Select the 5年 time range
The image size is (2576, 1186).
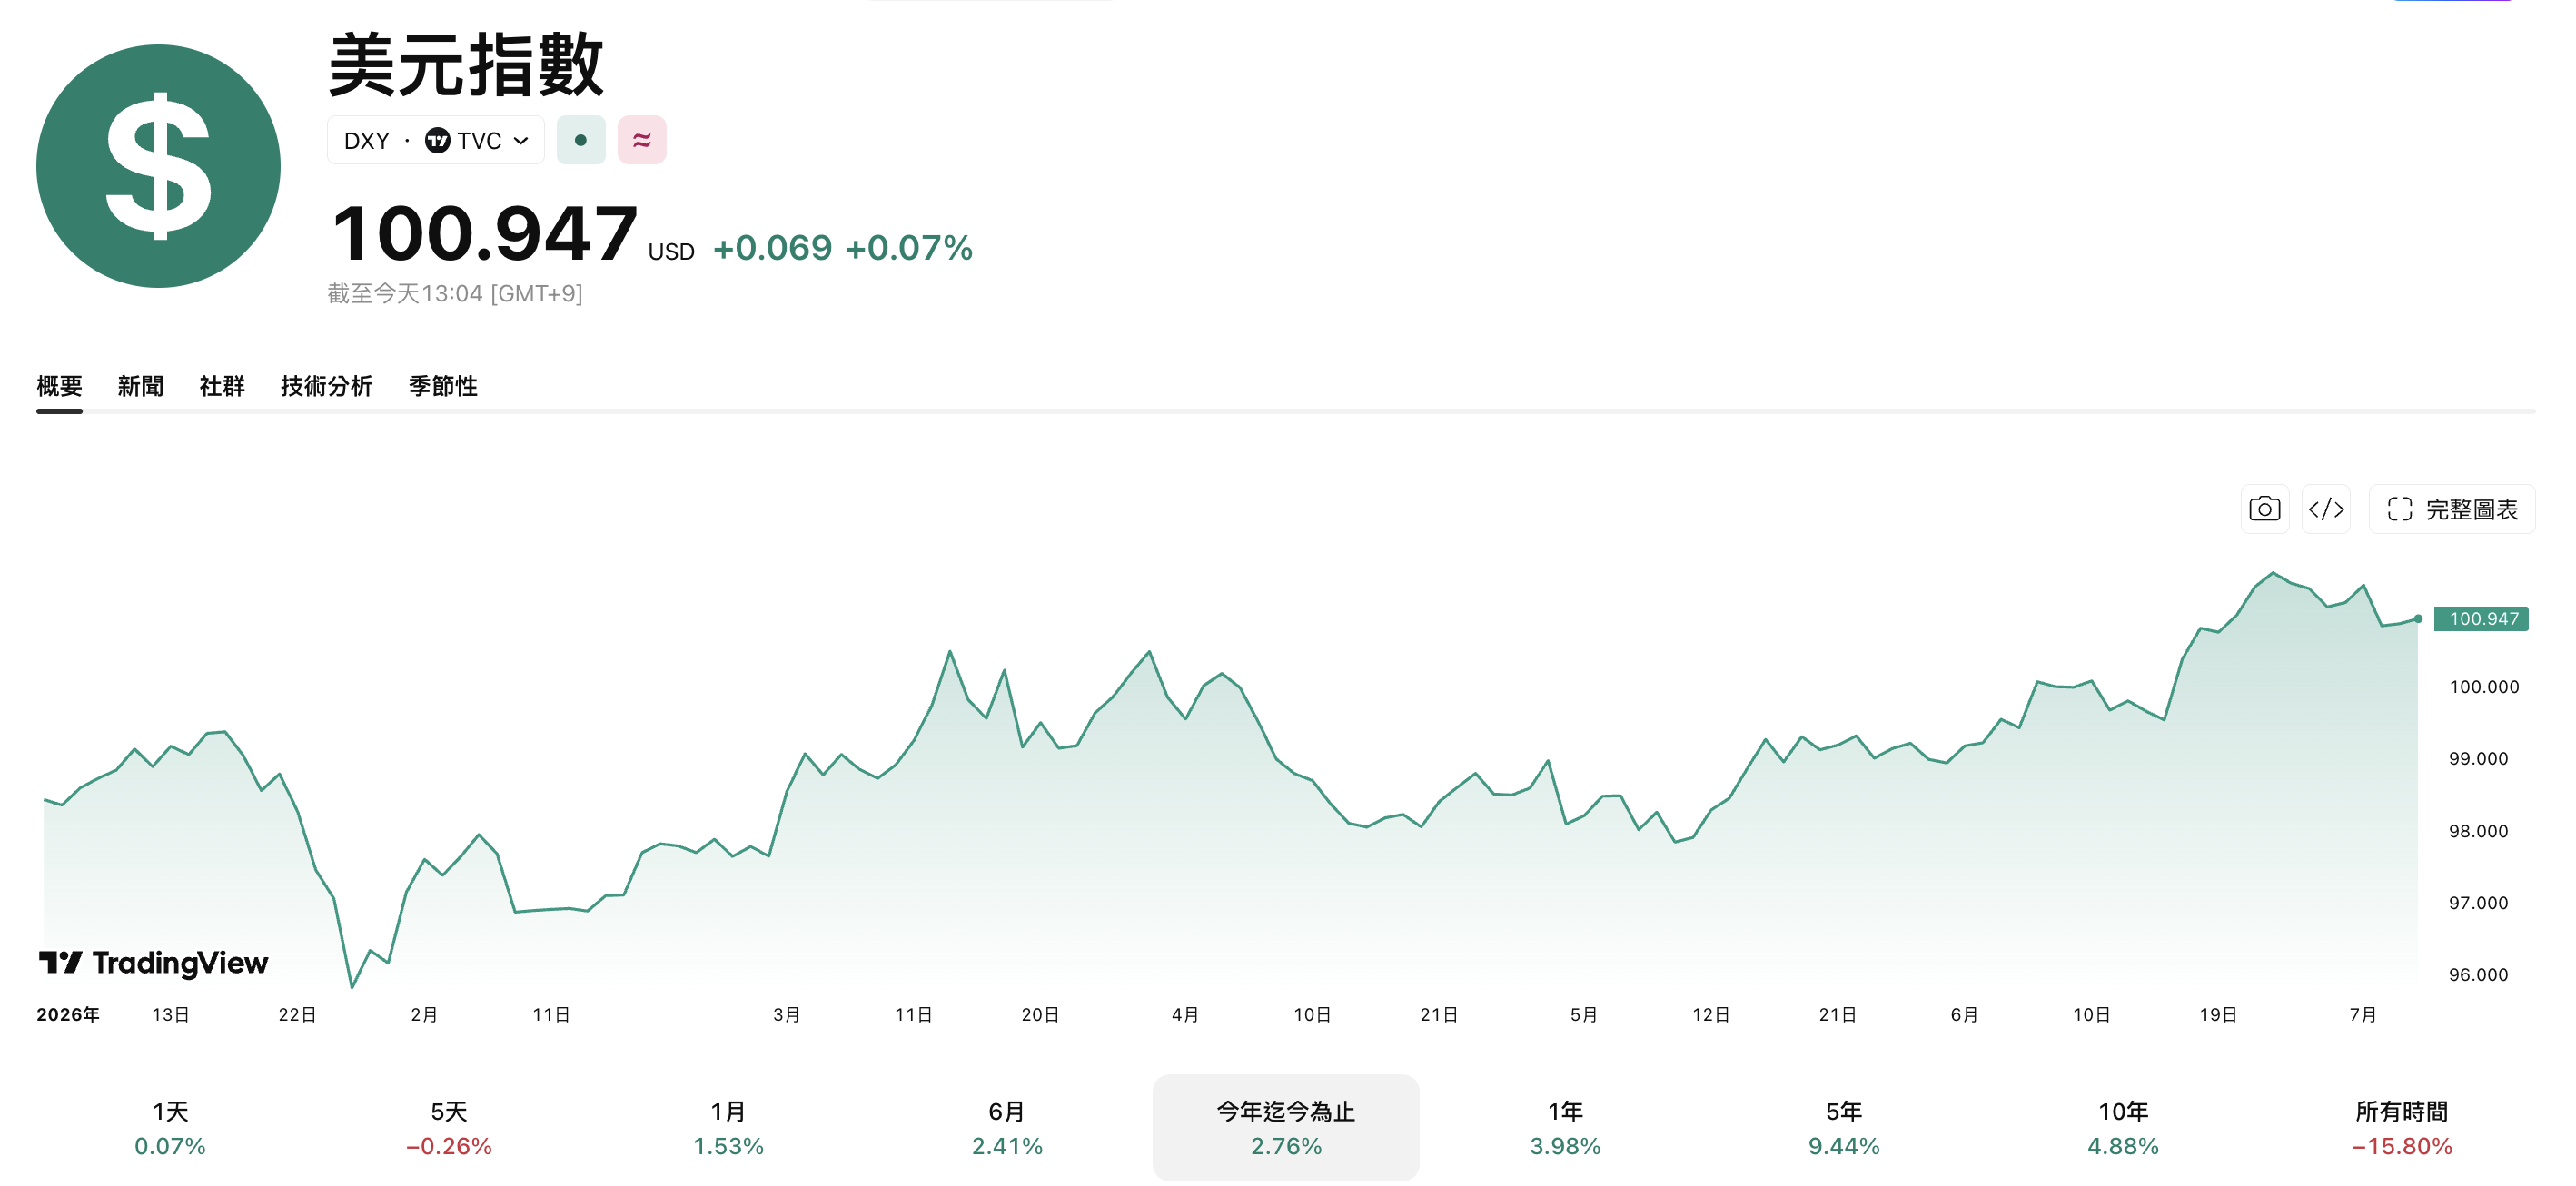(x=1844, y=1128)
